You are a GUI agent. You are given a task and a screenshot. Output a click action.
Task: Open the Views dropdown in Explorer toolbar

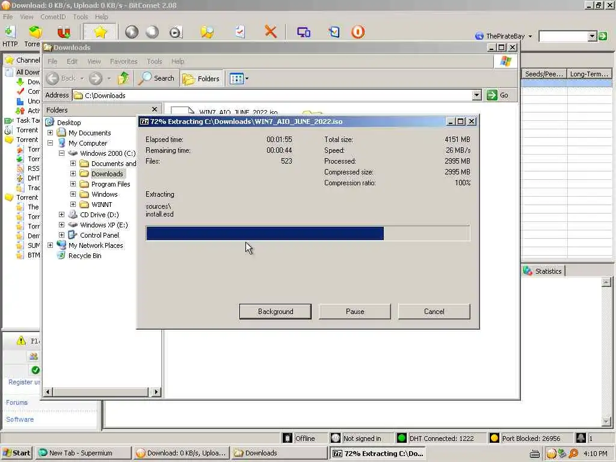(247, 79)
